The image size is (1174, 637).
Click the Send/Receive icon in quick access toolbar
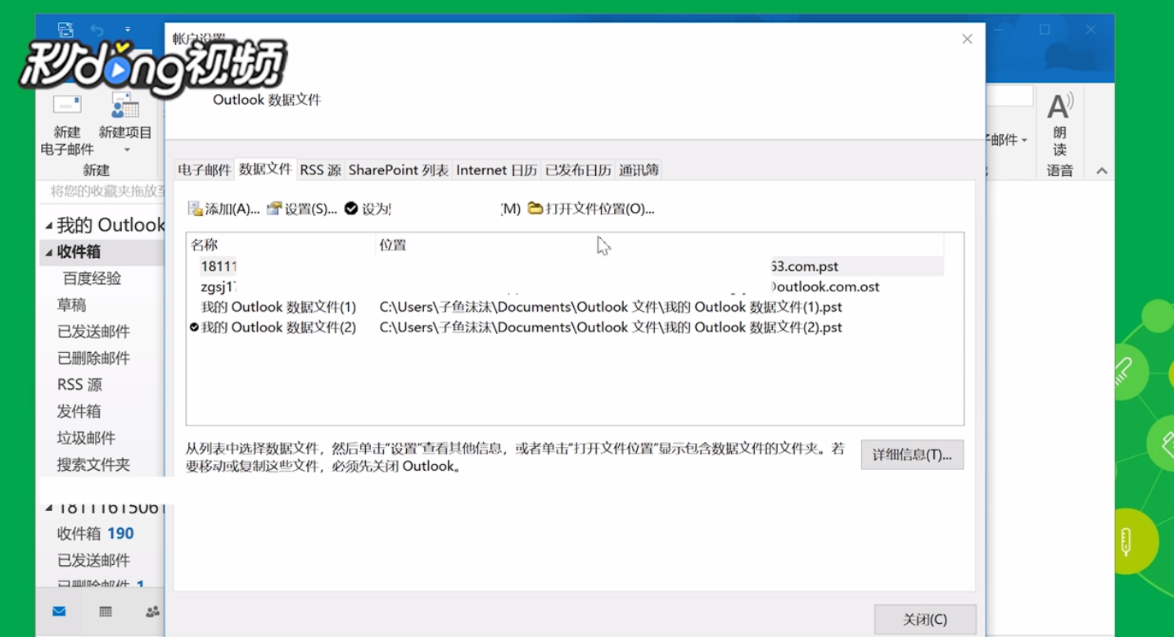click(x=65, y=29)
